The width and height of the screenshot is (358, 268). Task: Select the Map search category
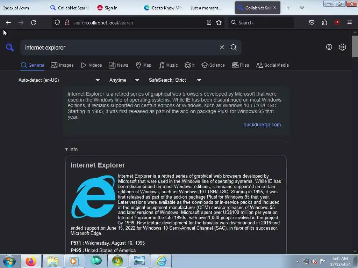coord(143,65)
